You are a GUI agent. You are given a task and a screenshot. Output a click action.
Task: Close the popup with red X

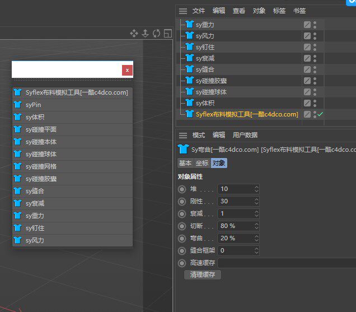coord(127,70)
